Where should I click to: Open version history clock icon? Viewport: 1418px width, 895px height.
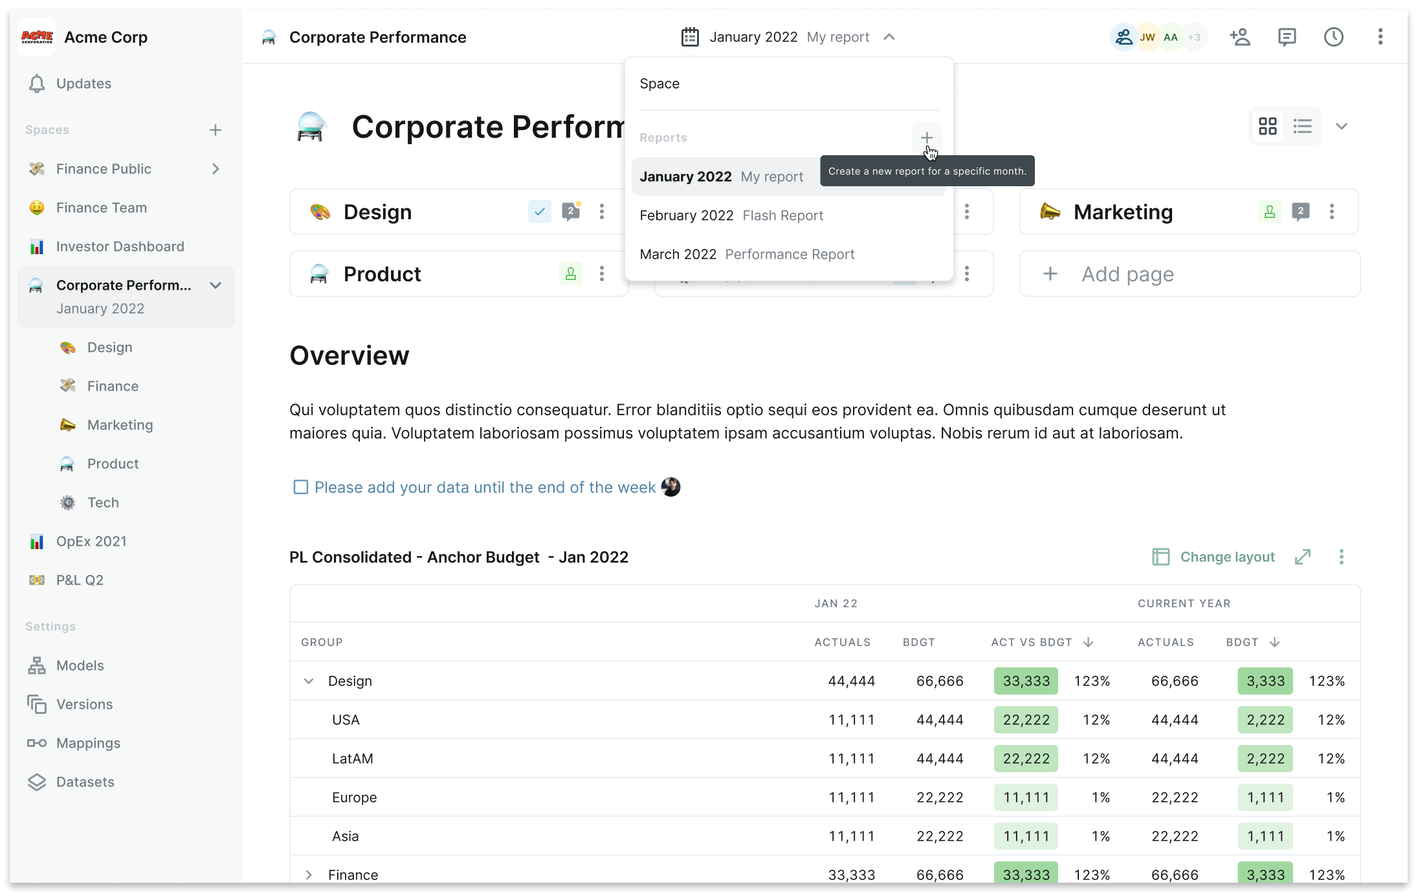1333,37
